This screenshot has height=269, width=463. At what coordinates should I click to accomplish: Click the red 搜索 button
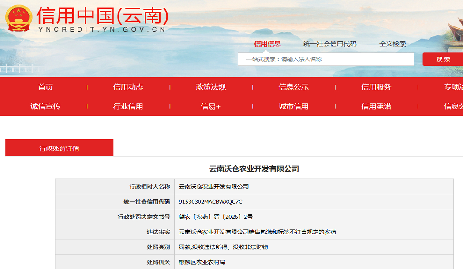(x=443, y=60)
